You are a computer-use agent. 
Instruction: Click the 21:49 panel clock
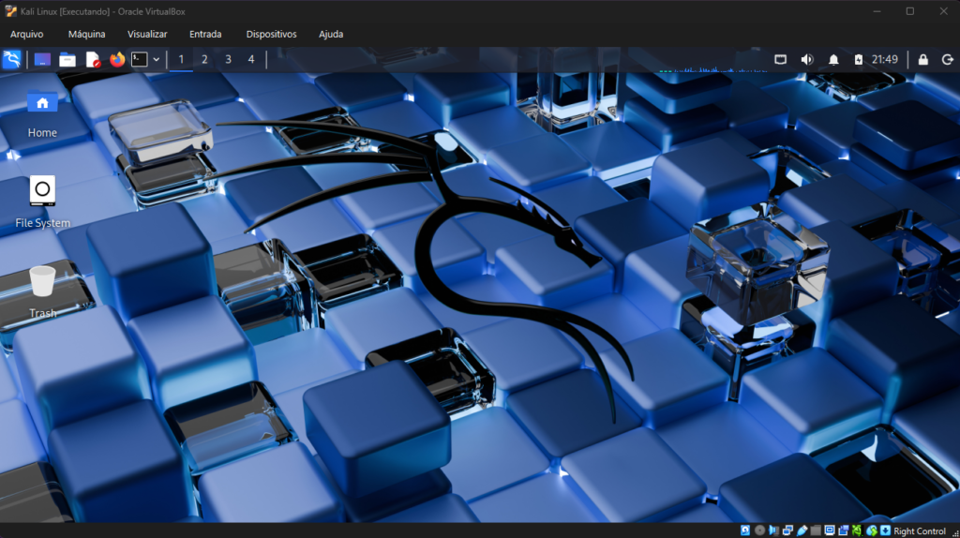884,60
